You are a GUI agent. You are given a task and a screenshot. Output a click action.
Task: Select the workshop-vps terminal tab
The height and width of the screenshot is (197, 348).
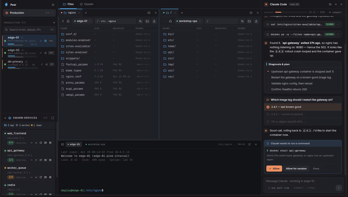[95, 144]
